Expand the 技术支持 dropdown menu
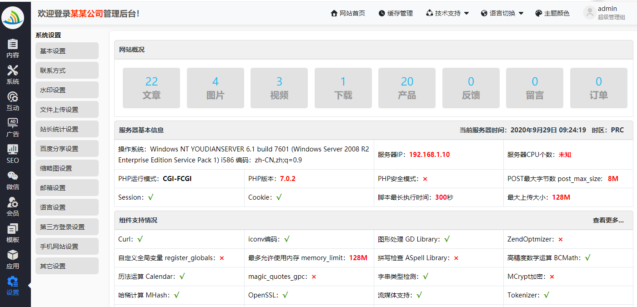This screenshot has height=307, width=637. pyautogui.click(x=447, y=13)
